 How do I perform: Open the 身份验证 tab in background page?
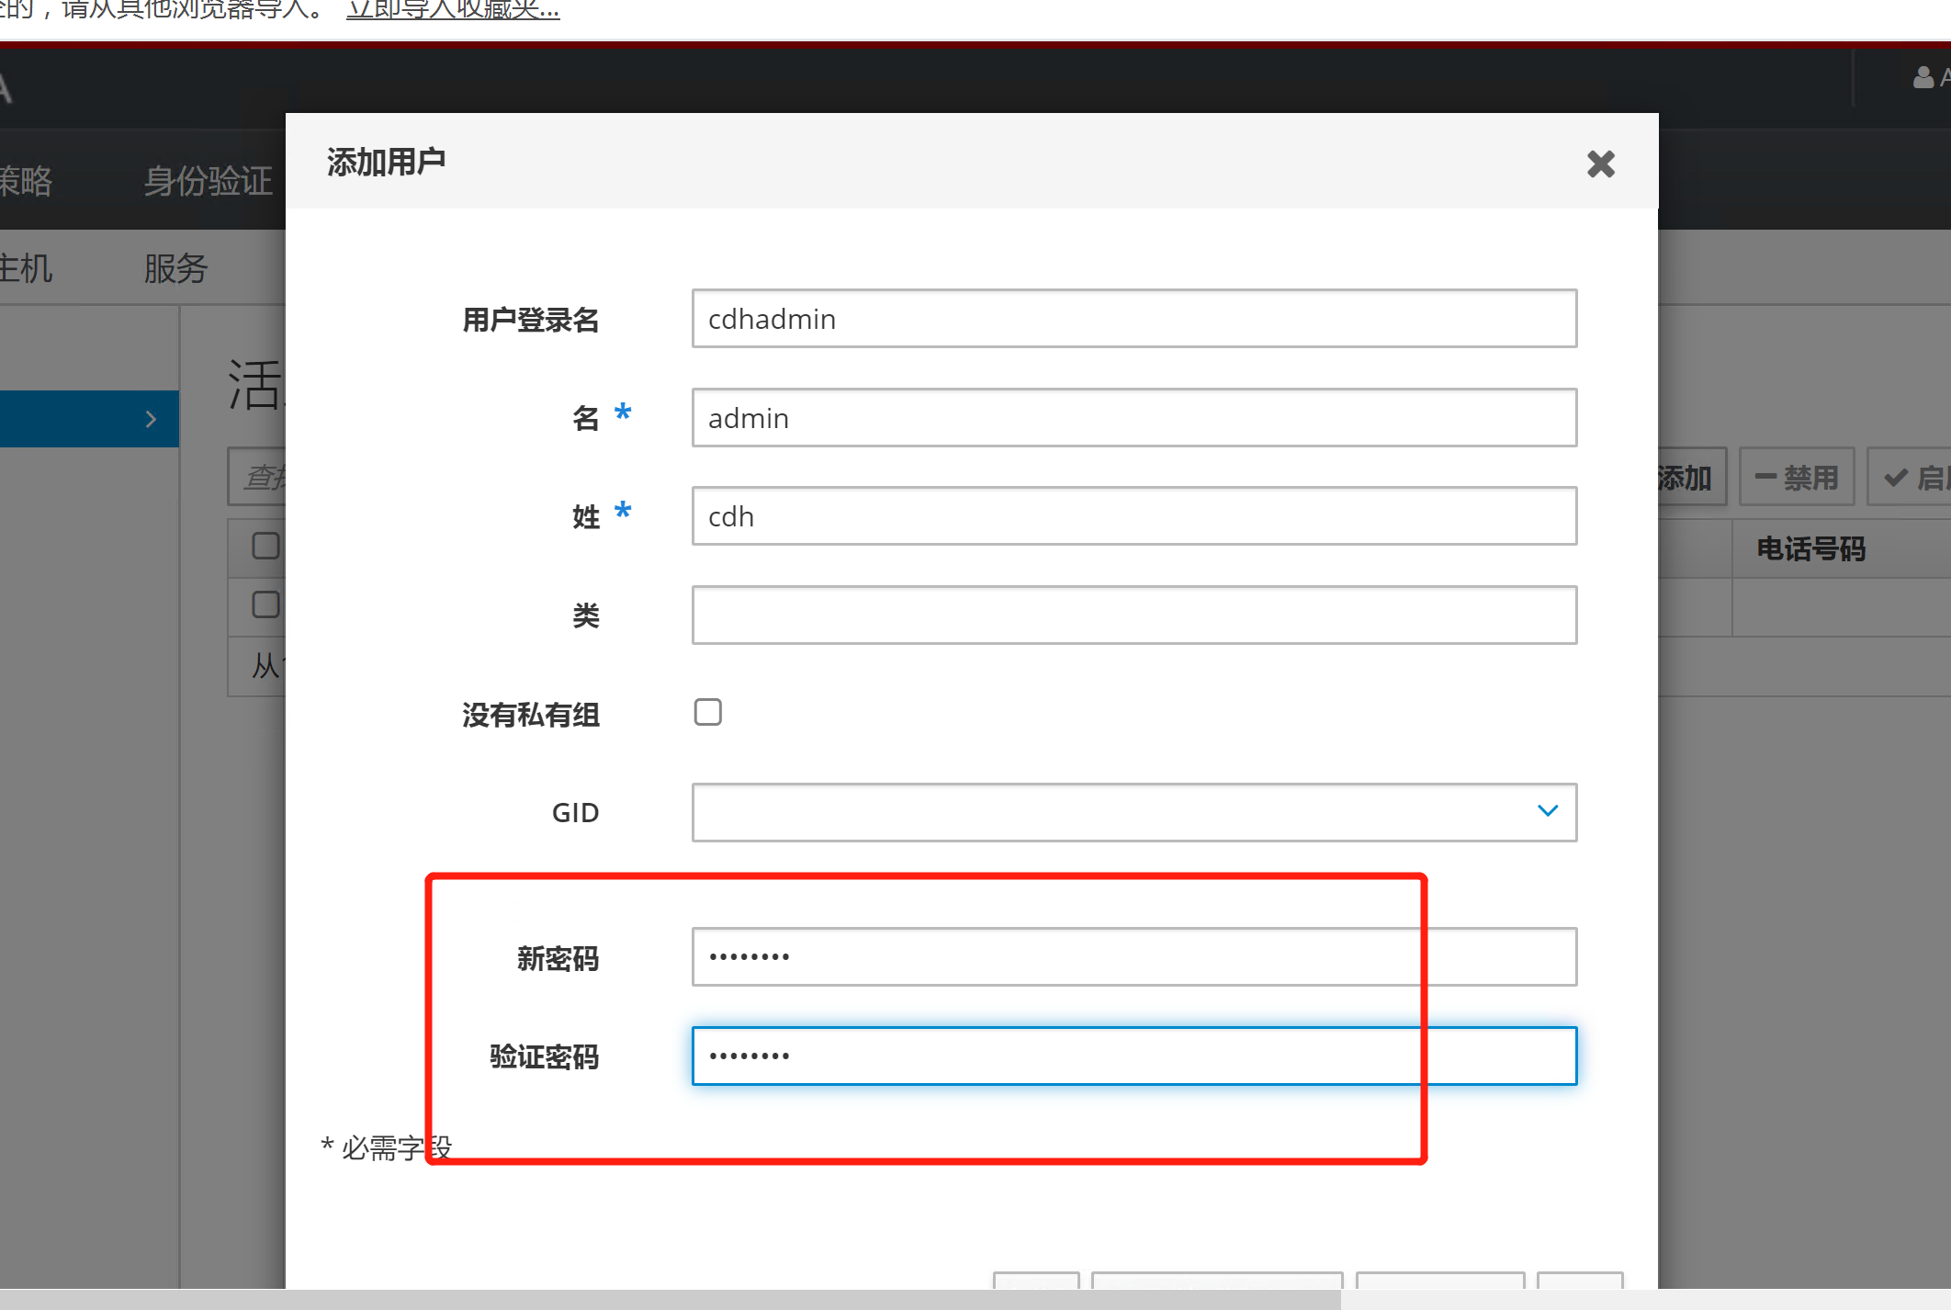209,181
